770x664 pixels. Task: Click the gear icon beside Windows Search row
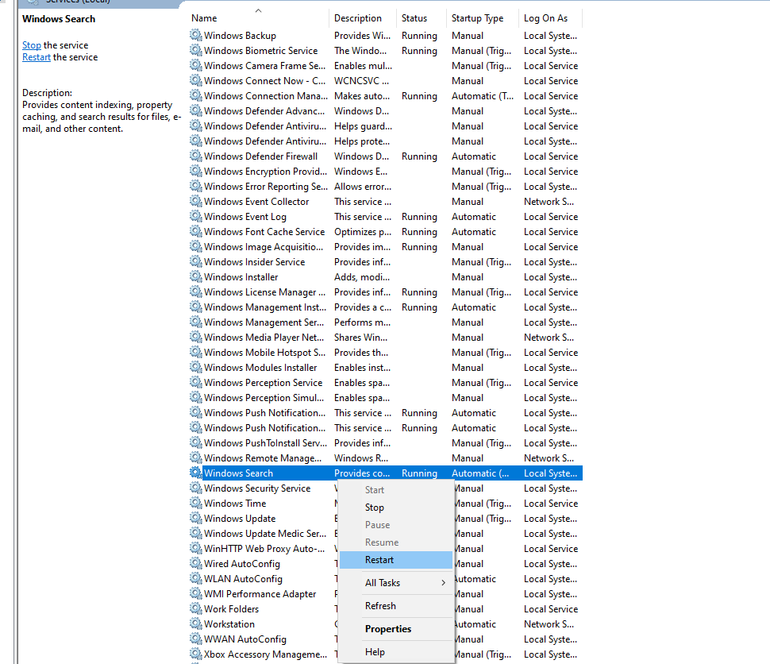pyautogui.click(x=196, y=473)
